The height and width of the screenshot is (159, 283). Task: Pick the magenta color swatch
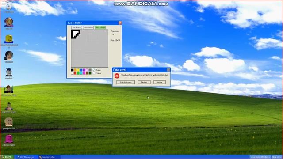pos(84,73)
